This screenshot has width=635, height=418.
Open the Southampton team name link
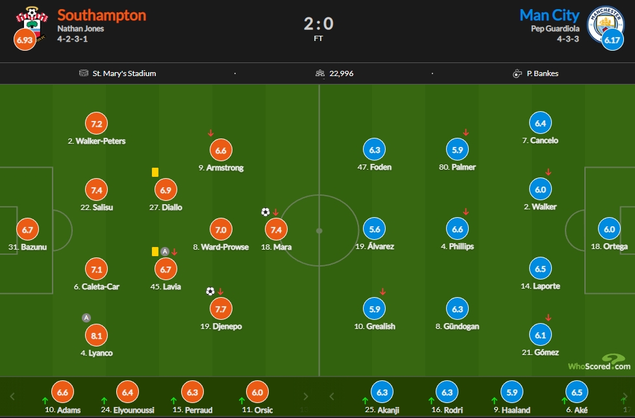[x=102, y=15]
